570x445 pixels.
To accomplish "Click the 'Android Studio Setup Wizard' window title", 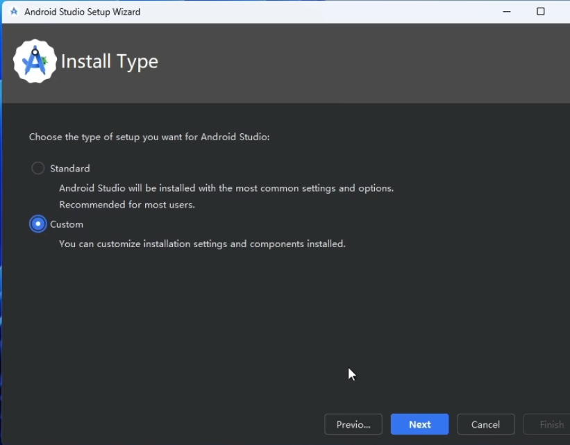I will click(x=82, y=12).
